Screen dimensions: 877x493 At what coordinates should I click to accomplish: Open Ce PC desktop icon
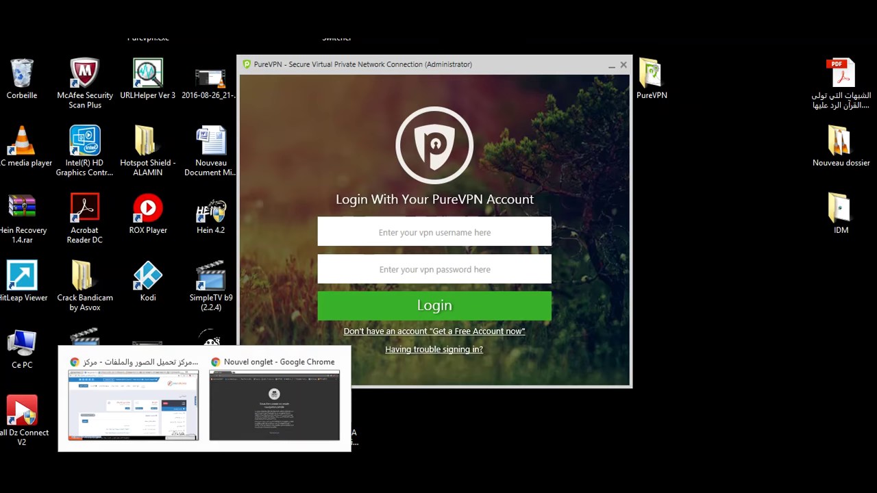point(22,343)
